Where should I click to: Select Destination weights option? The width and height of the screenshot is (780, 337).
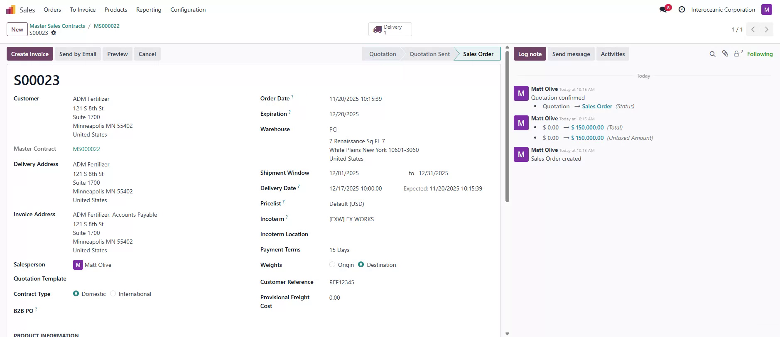pyautogui.click(x=361, y=264)
